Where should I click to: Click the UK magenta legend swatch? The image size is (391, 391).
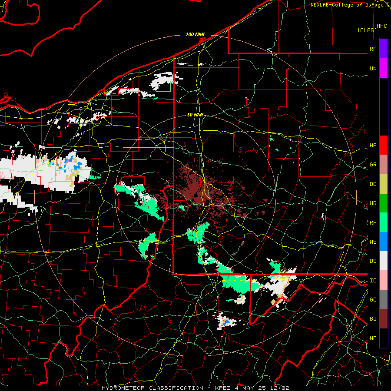384,68
